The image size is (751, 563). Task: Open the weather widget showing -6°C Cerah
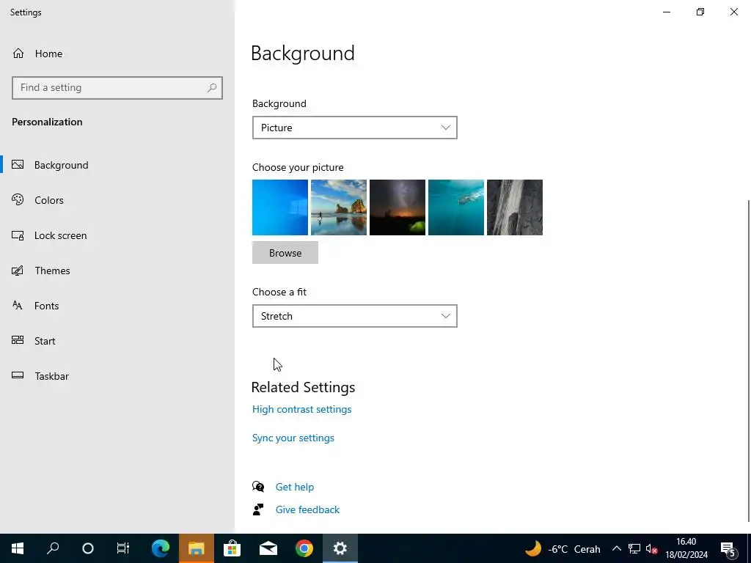[563, 548]
